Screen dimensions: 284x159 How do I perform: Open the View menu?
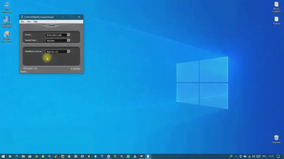(29, 22)
